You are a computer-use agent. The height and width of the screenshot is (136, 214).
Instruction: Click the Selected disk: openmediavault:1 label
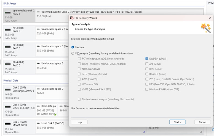click(x=92, y=39)
